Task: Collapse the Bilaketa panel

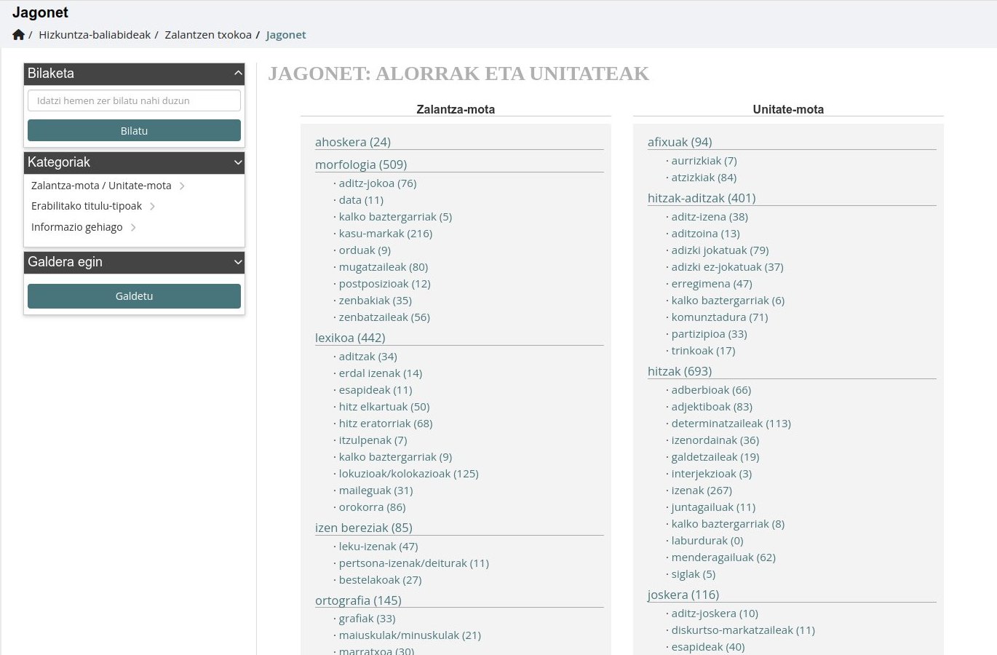Action: click(238, 74)
